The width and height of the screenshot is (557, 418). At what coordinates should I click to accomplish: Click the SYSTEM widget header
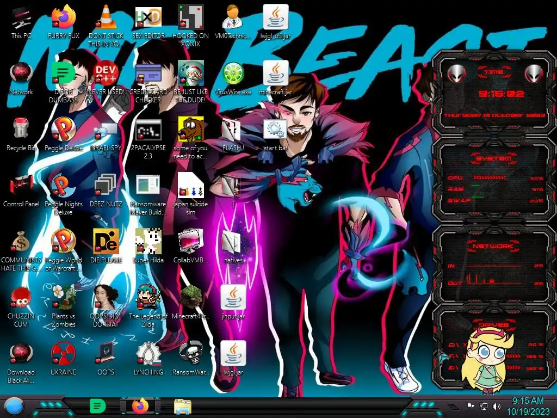coord(494,158)
